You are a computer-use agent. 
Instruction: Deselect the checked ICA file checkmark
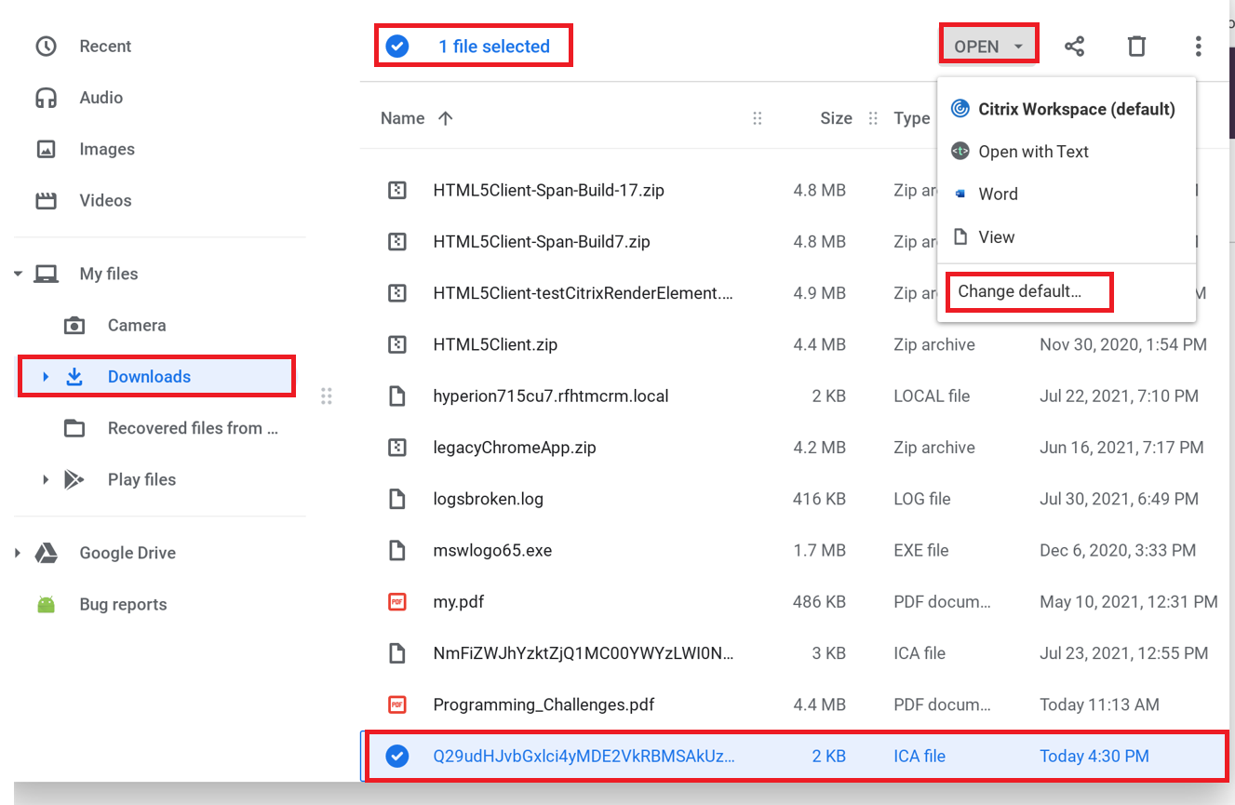tap(397, 757)
